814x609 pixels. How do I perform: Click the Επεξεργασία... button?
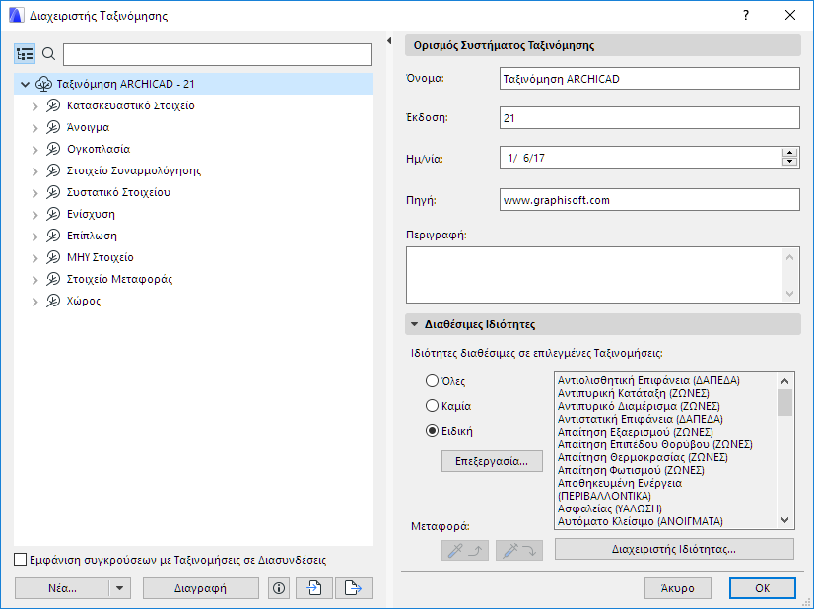tap(492, 461)
